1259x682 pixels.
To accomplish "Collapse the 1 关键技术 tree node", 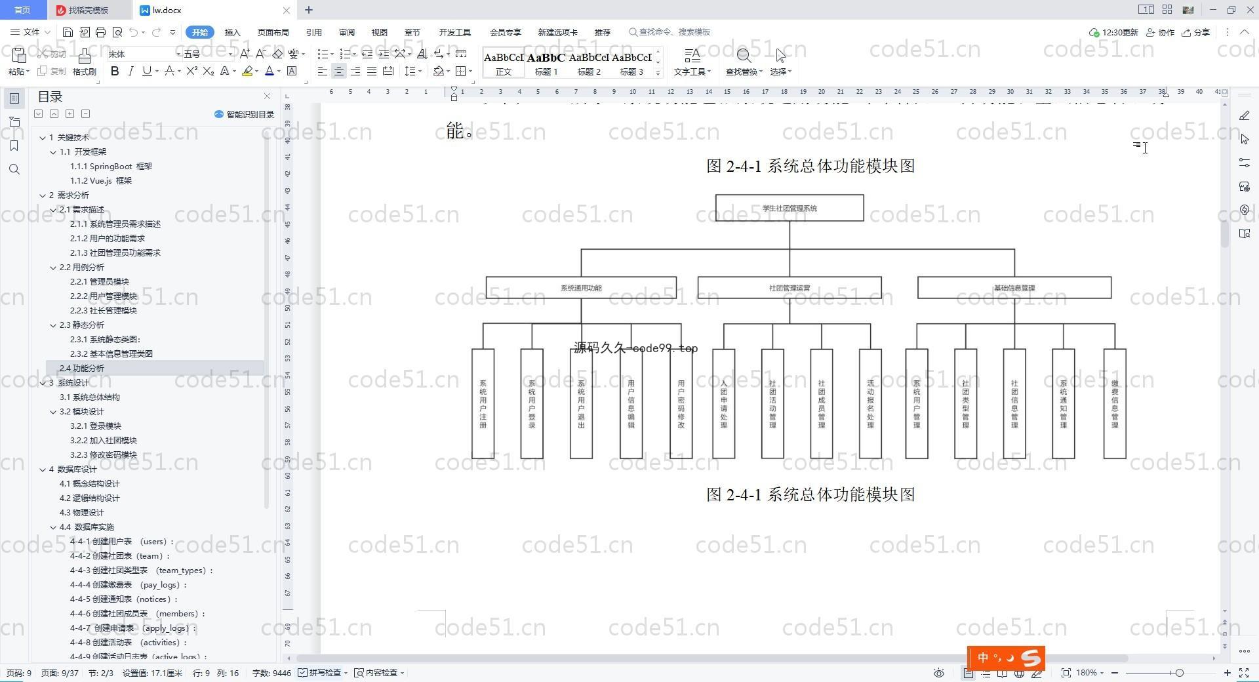I will tap(43, 138).
